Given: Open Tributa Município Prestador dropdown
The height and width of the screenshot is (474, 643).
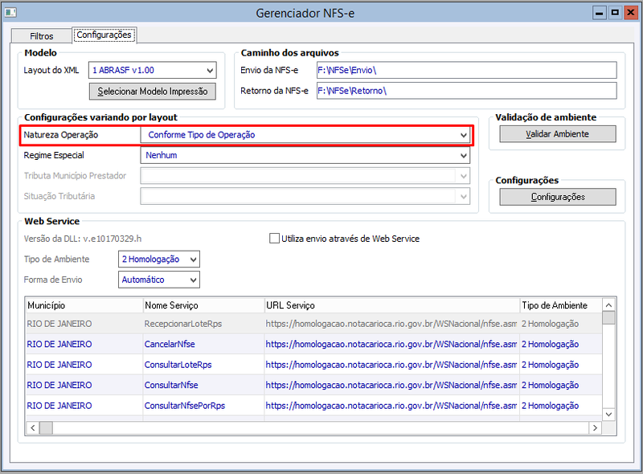Looking at the screenshot, I should (305, 176).
